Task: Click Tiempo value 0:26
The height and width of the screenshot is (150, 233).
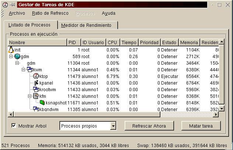Action: [133, 57]
